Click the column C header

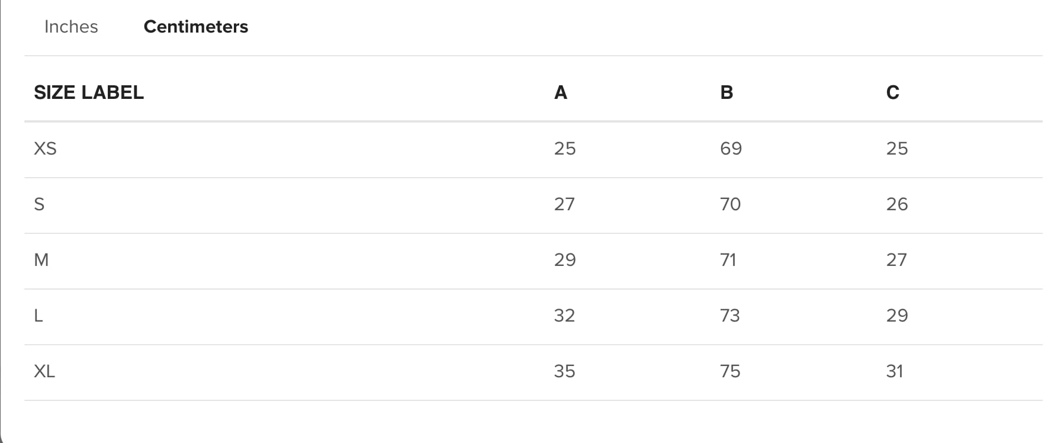(892, 92)
